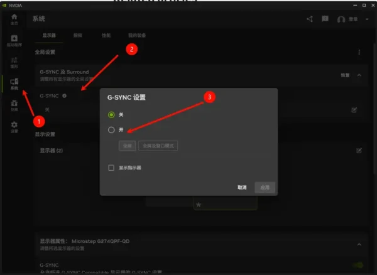Viewport: 377px width, 275px height.
Task: Click the 恢复 restore button
Action: (345, 75)
